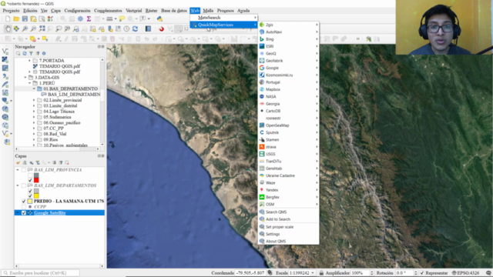Open About QMS entry
493x277 pixels.
click(288, 241)
